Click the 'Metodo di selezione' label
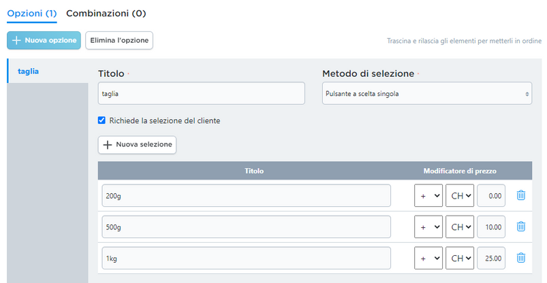 point(368,73)
